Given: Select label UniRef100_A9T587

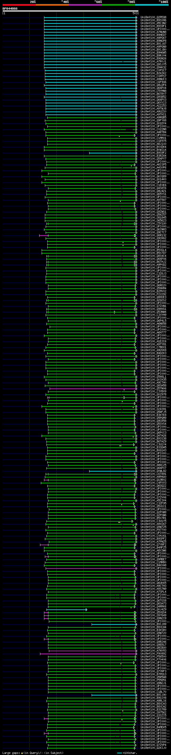Looking at the screenshot, I should 153,200.
